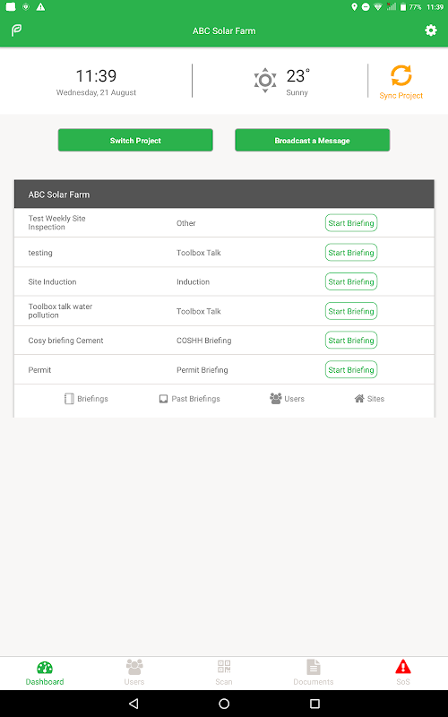Tap the sunny weather icon
448x717 pixels.
(265, 81)
